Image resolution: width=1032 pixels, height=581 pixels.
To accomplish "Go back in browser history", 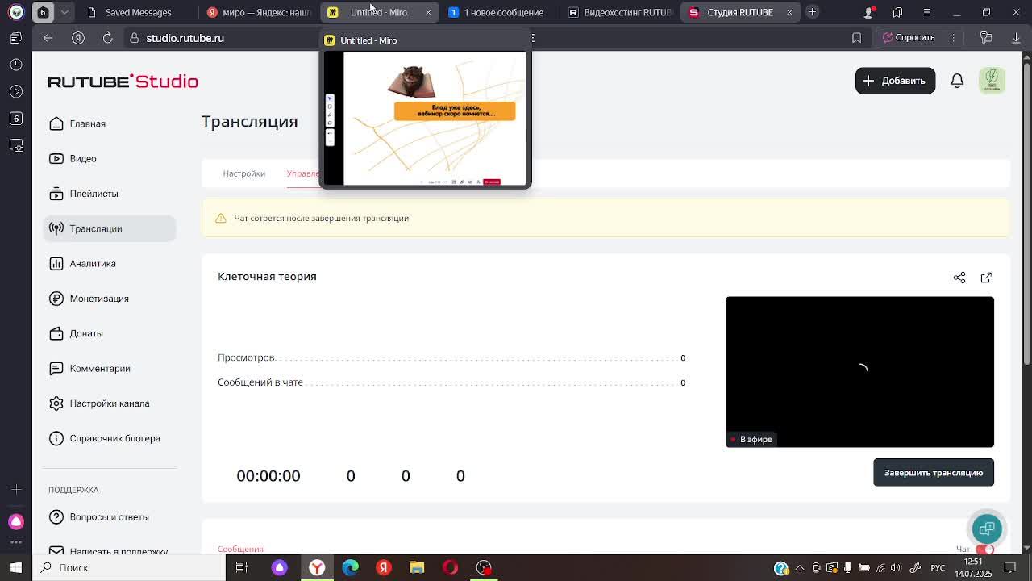I will (x=48, y=38).
